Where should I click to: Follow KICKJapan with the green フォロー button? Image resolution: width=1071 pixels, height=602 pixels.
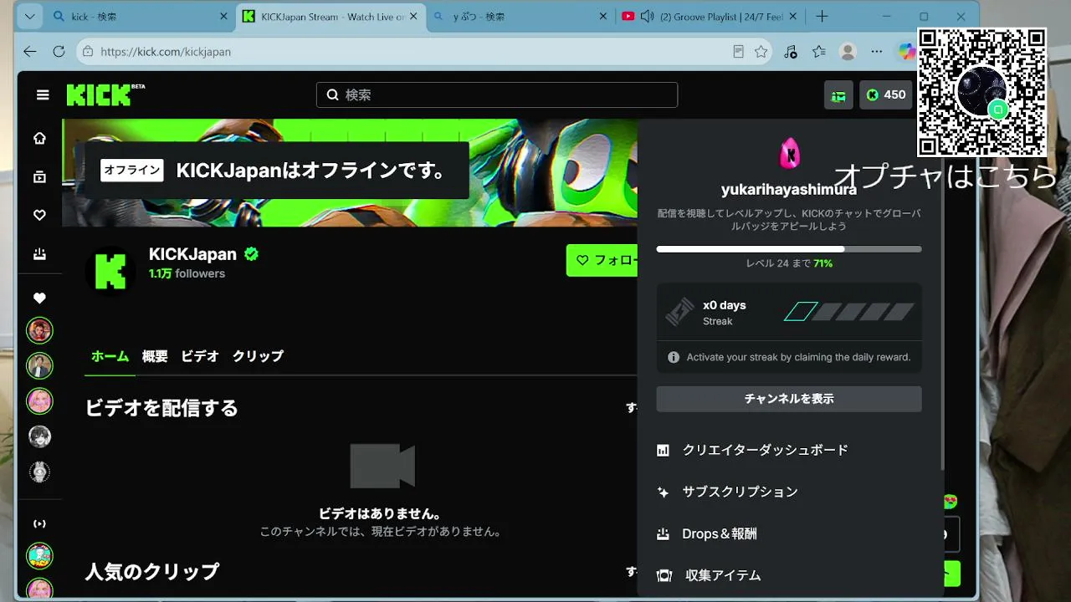click(602, 260)
